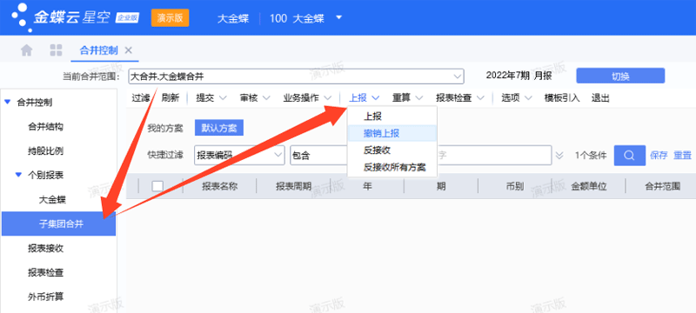Select the 默认方案 scheme button
696x313 pixels.
pyautogui.click(x=219, y=129)
